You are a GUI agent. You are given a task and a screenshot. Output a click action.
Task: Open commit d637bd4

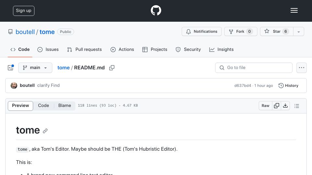242,86
